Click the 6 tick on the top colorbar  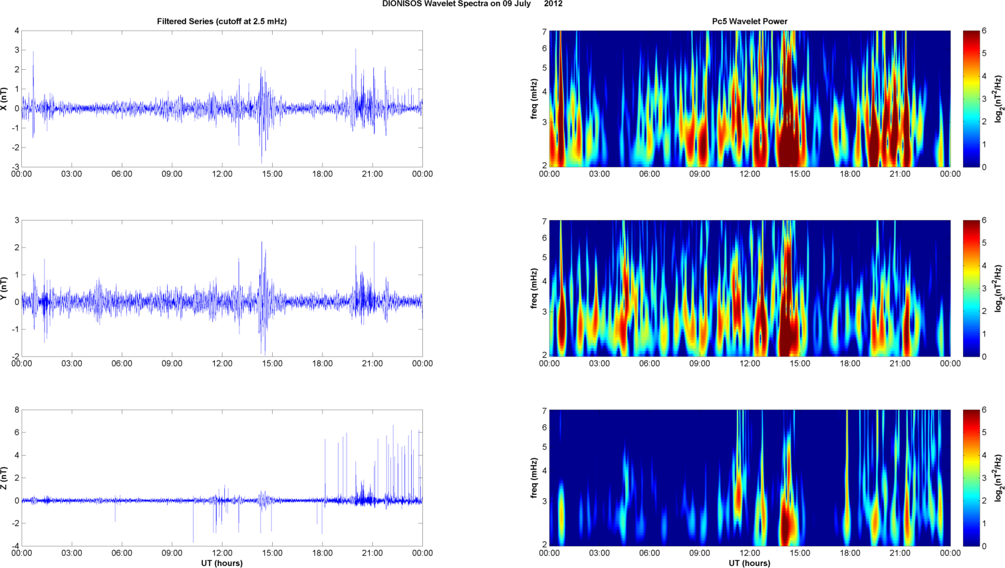pyautogui.click(x=984, y=31)
